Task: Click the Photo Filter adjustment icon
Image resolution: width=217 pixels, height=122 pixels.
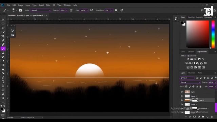Action: pos(197,63)
